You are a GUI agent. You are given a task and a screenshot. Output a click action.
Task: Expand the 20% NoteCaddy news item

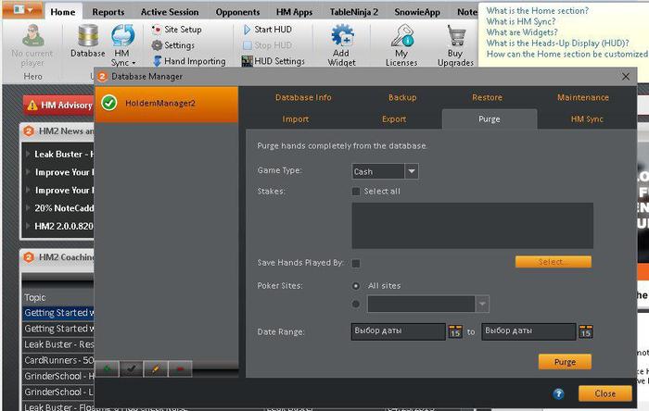tap(28, 207)
